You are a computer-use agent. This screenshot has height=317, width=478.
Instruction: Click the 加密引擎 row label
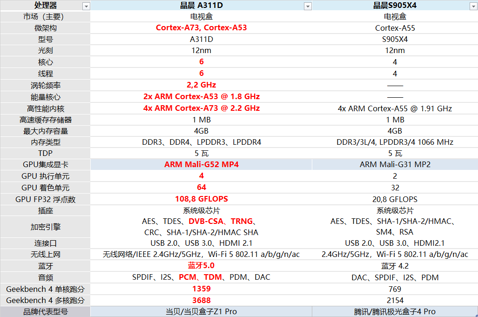tap(45, 227)
